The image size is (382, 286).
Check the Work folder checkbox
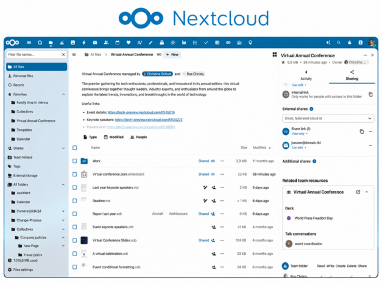tap(75, 161)
